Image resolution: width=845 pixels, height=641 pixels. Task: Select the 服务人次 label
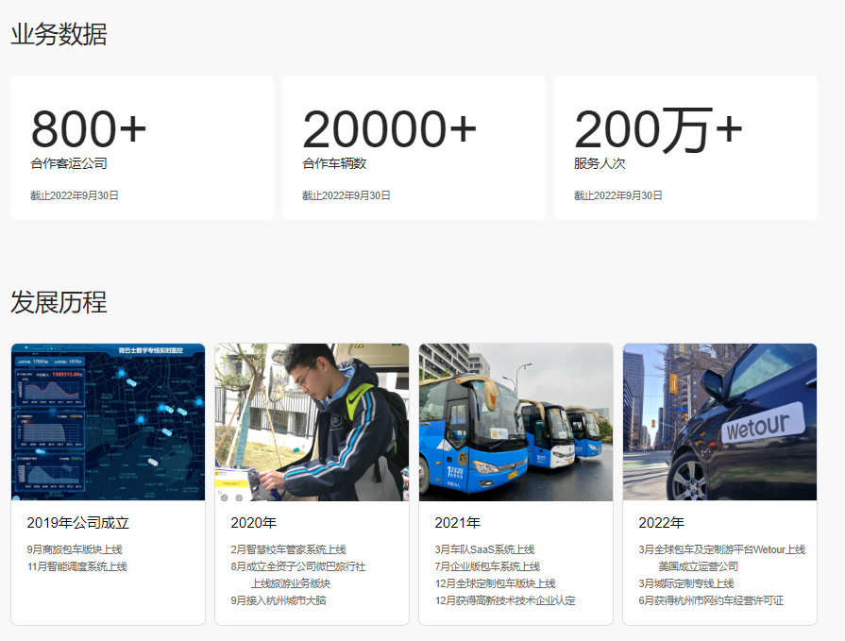pos(600,163)
